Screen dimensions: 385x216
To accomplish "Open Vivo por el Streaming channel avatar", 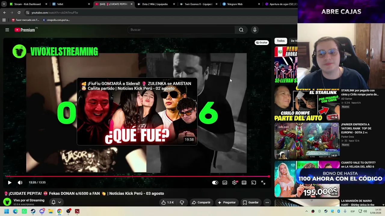I will click(7, 202).
